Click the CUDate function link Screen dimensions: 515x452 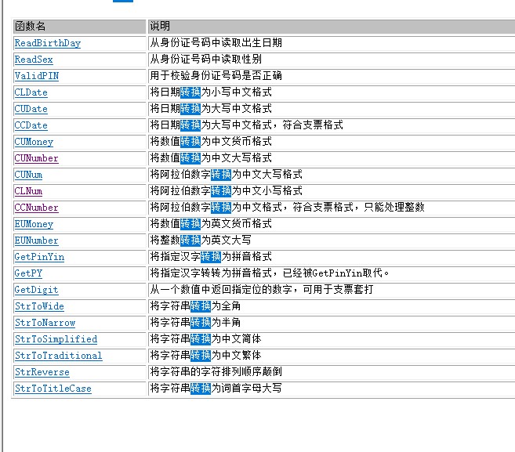[31, 109]
